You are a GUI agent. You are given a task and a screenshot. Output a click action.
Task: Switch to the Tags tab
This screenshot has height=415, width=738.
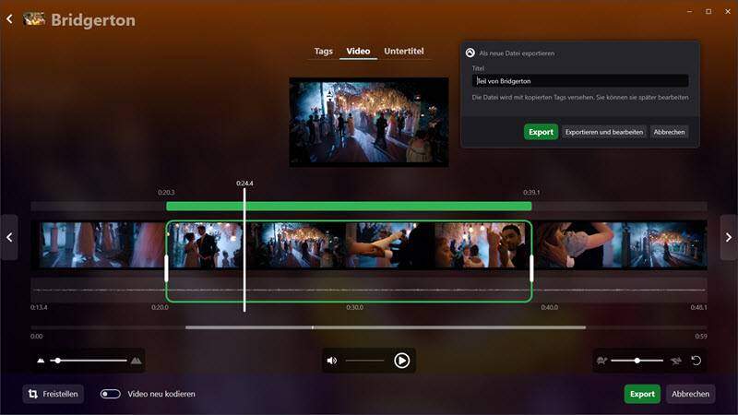point(323,52)
